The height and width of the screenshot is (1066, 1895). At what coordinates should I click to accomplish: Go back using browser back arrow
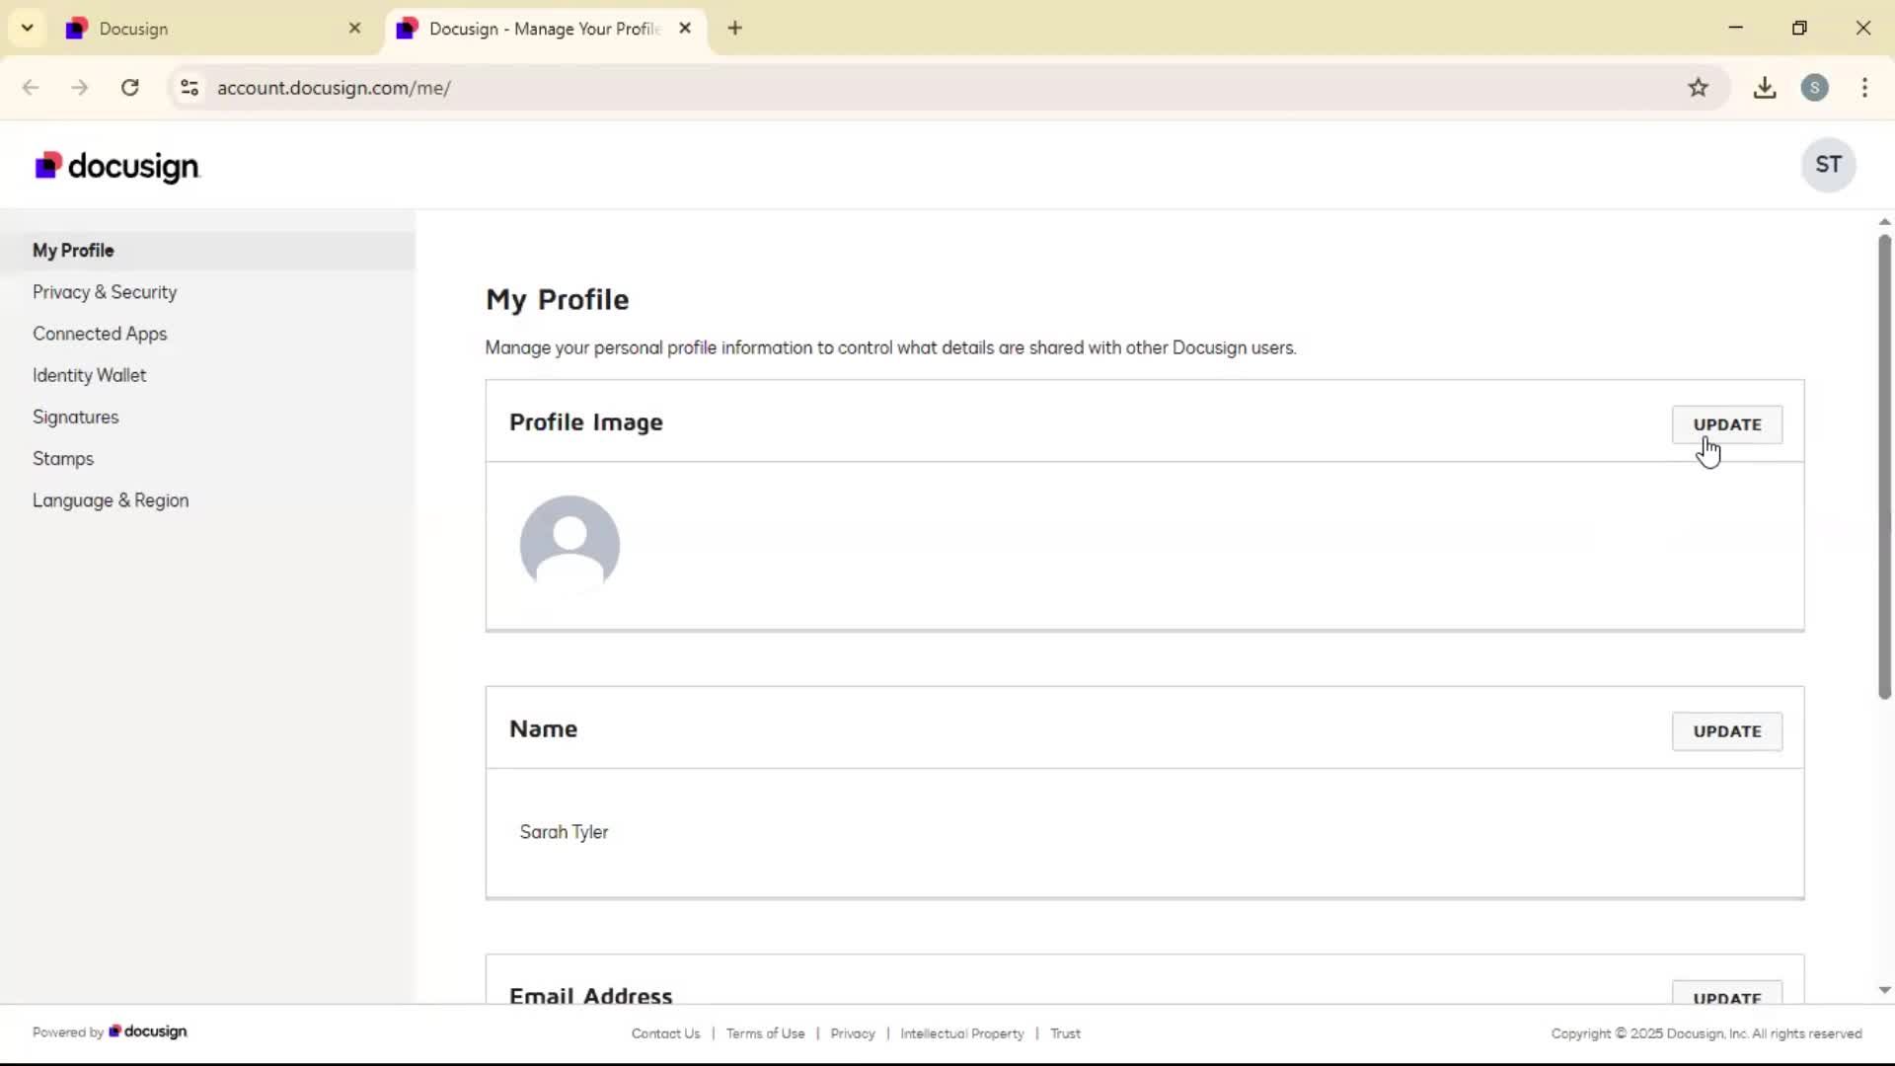[x=31, y=88]
